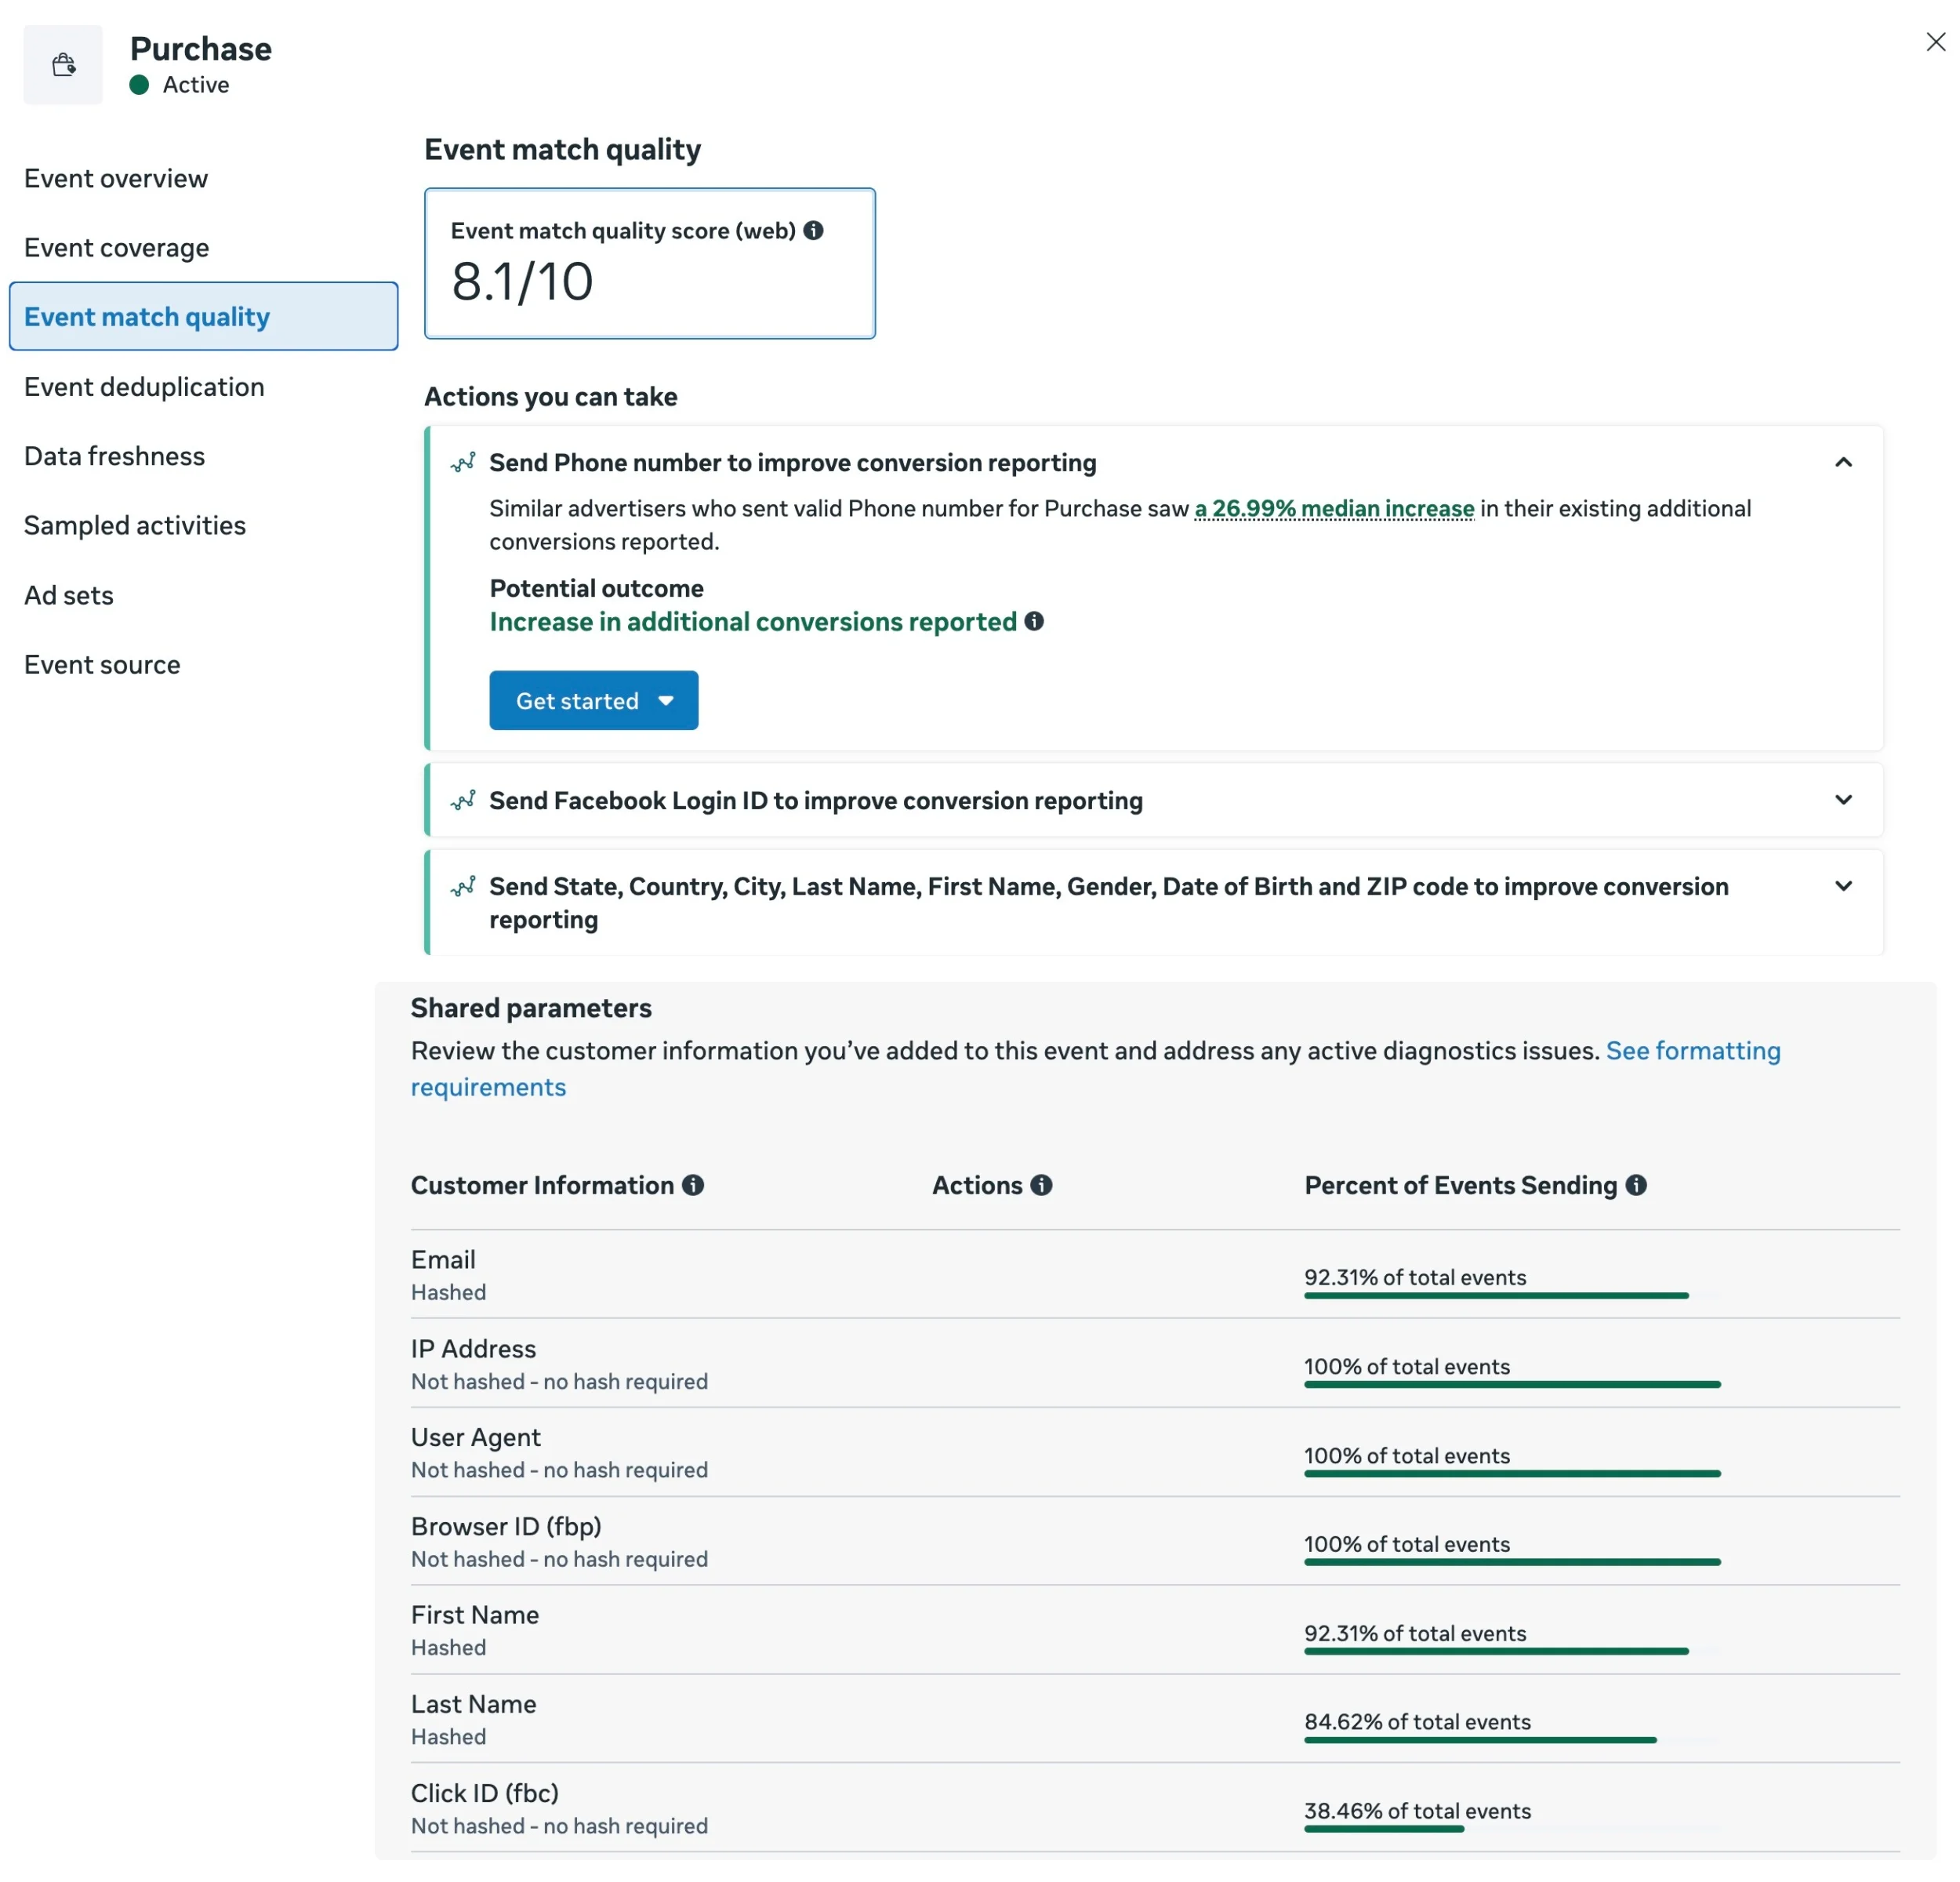Expand Send State, Country, City recommendation
This screenshot has height=1882, width=1960.
[1843, 886]
